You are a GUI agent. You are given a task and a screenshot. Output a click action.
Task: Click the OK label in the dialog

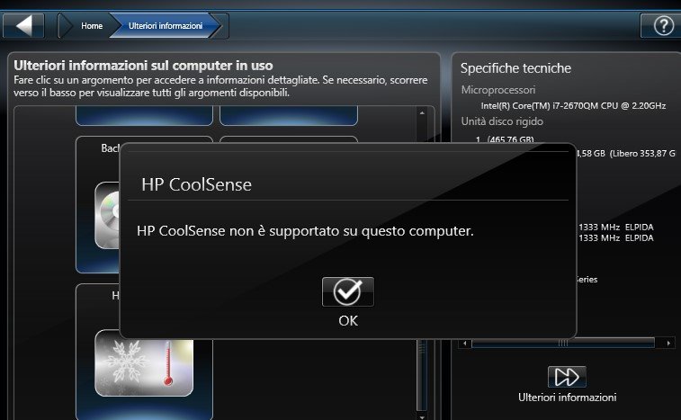(x=348, y=320)
